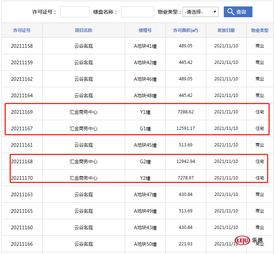Click building cell A地块49幢
Screen dimensions: 275x254
click(x=145, y=211)
